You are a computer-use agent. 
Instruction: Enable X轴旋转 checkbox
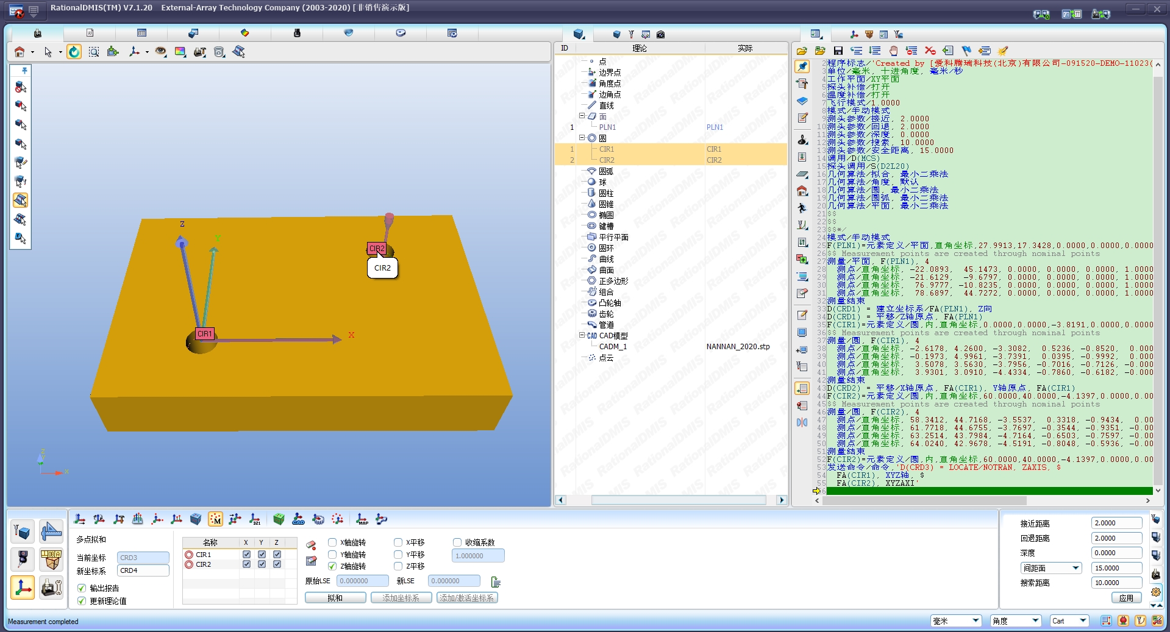point(332,542)
